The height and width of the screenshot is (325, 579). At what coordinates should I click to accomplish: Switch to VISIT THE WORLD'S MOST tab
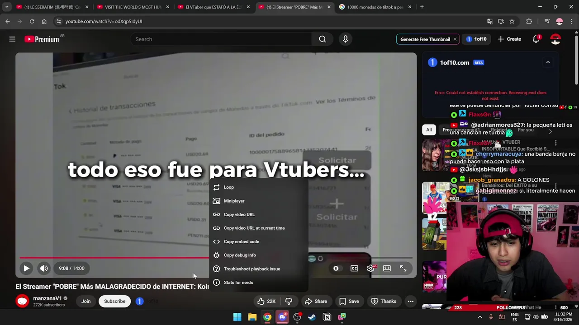(x=133, y=7)
